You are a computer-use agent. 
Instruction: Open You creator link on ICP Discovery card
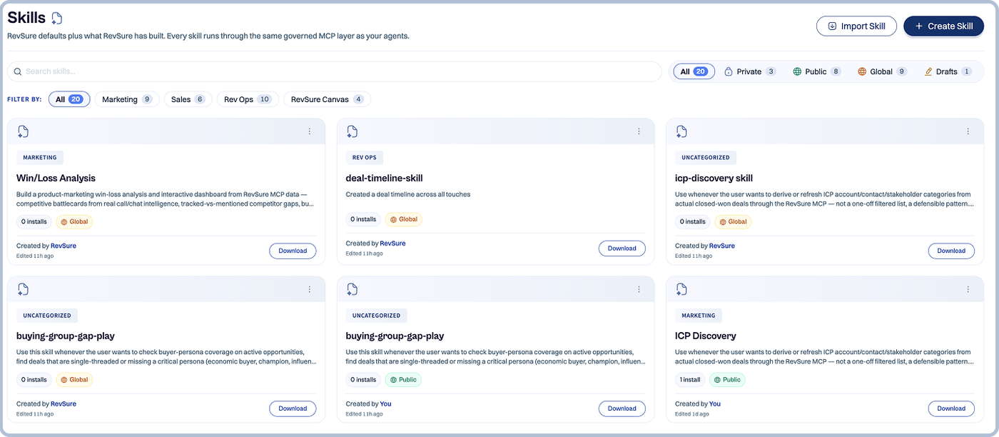tap(715, 404)
